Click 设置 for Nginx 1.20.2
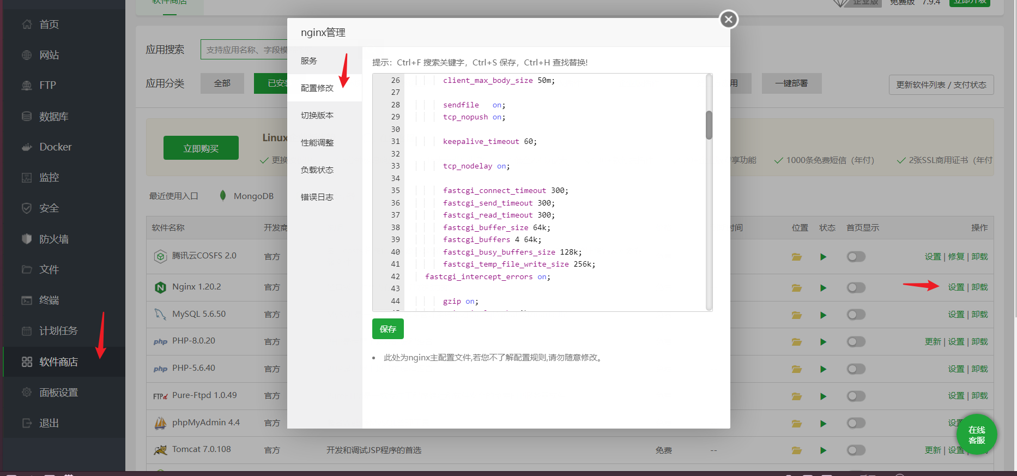Screen dimensions: 1017x476 coord(956,287)
